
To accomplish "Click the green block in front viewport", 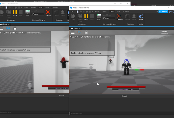I will pos(136,70).
